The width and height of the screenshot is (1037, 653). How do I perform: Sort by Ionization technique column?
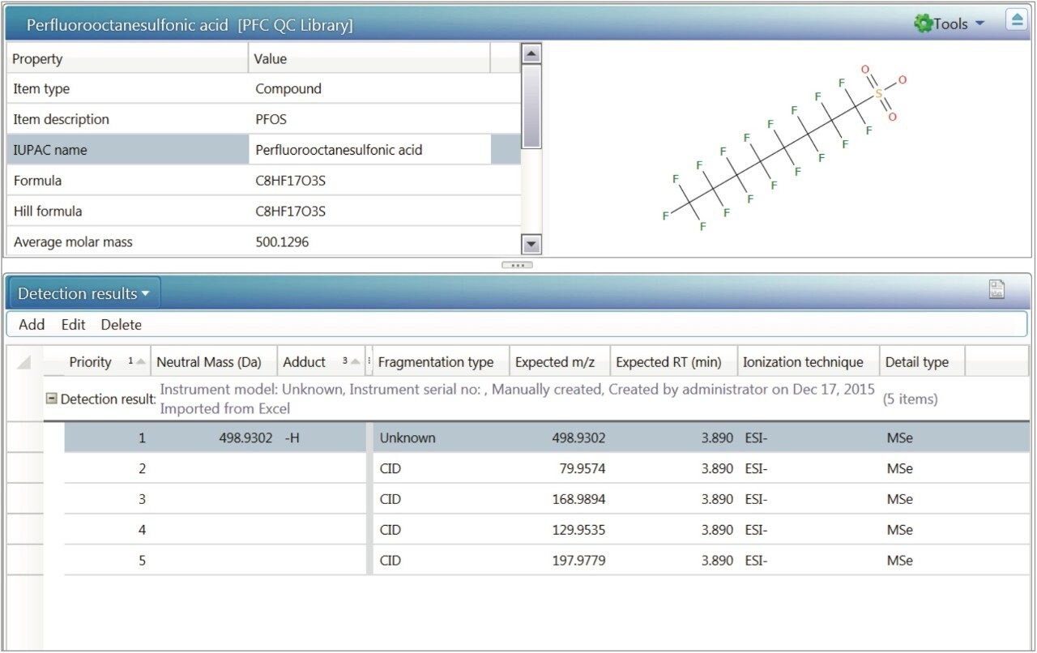tap(809, 362)
